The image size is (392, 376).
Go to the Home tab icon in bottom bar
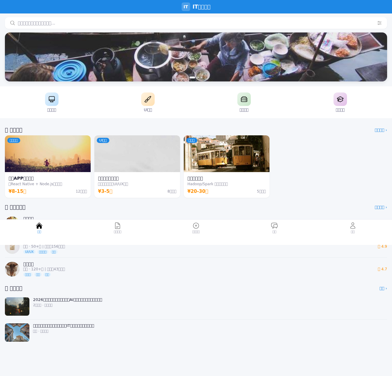[39, 226]
